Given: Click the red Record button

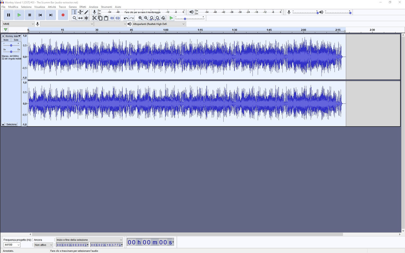Looking at the screenshot, I should (x=63, y=15).
